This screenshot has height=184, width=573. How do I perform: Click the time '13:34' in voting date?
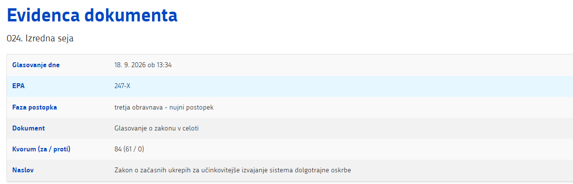pyautogui.click(x=164, y=65)
